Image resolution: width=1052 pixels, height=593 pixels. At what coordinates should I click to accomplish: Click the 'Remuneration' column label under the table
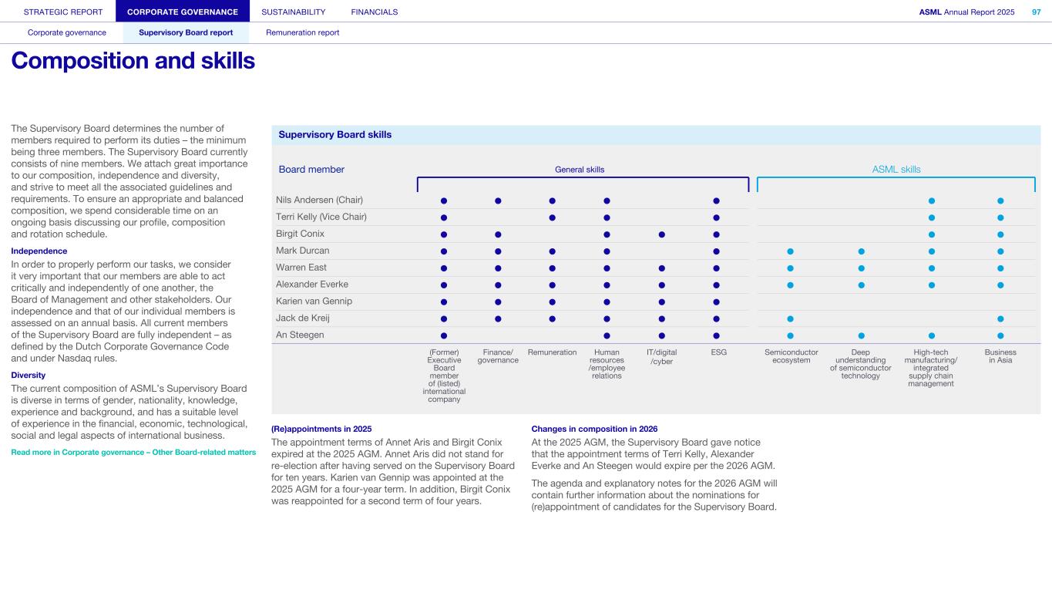tap(553, 352)
